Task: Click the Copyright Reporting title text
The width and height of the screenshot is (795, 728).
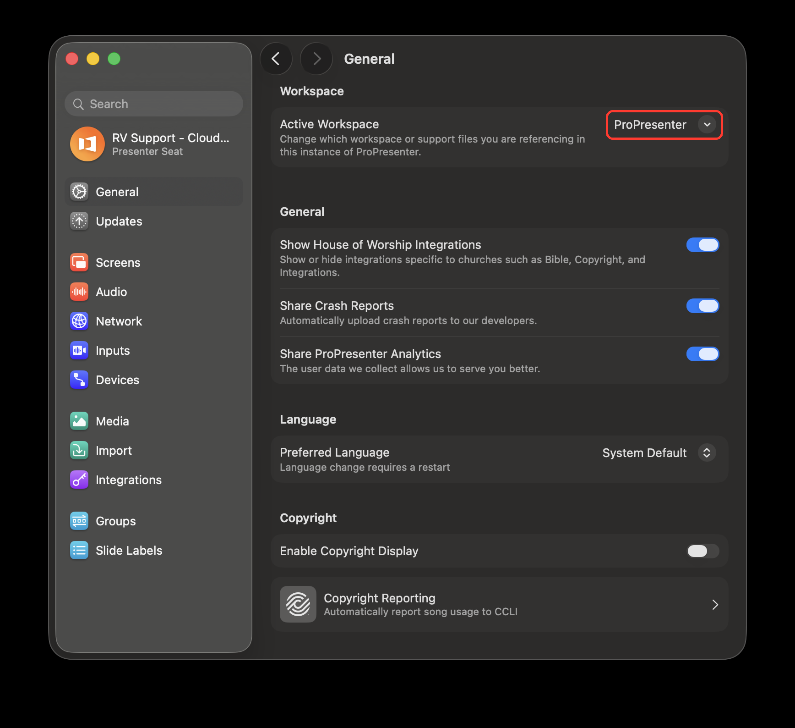Action: click(x=380, y=598)
